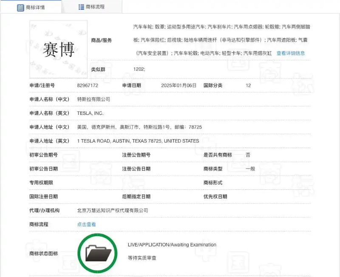This screenshot has height=277, width=340.
Task: Click the 初审公告日期 label
Action: click(44, 168)
